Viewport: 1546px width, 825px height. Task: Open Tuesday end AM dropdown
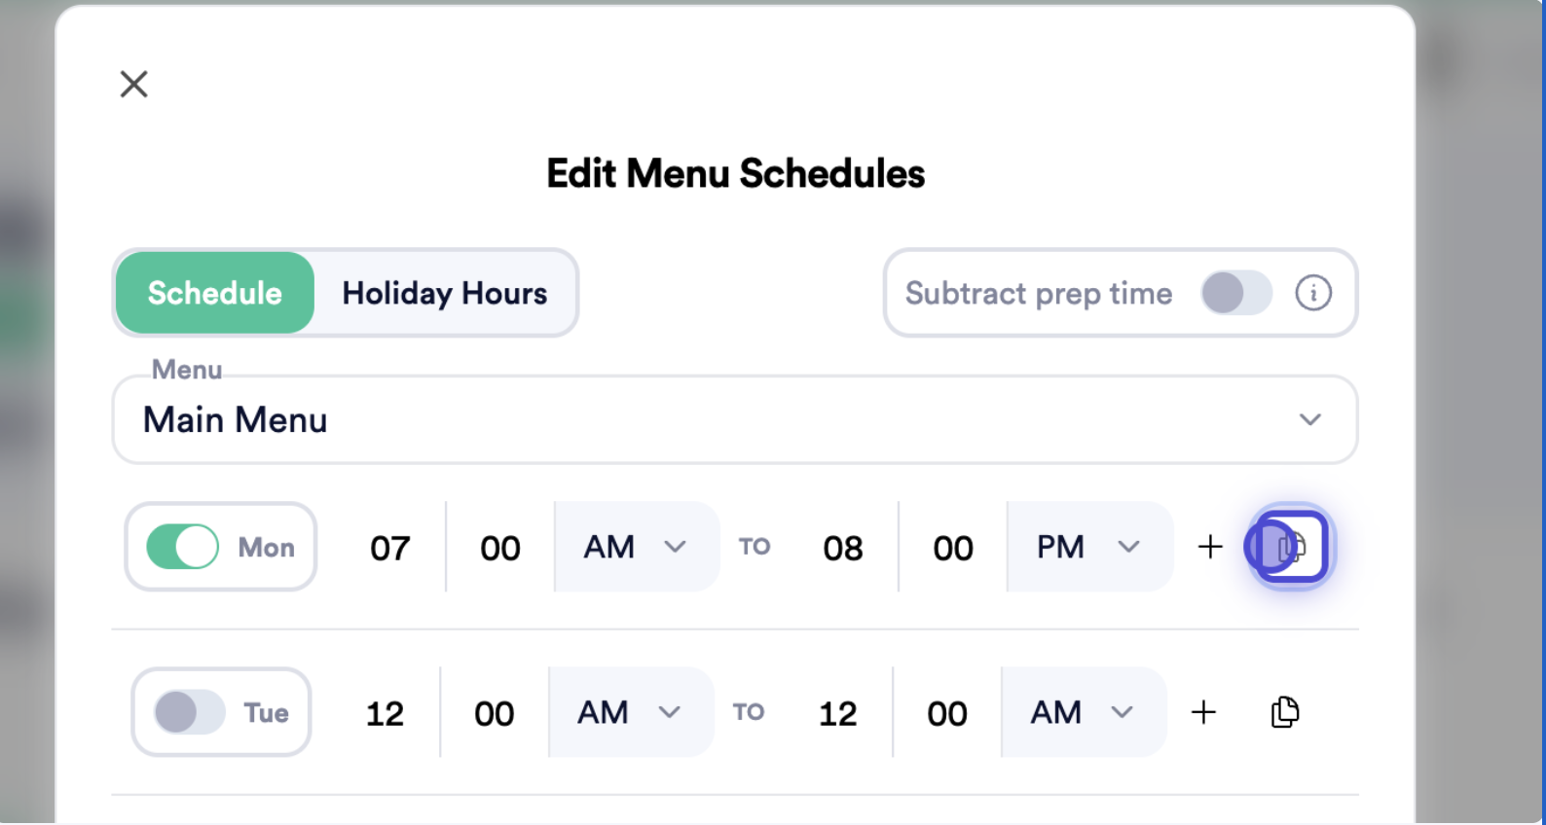tap(1084, 712)
